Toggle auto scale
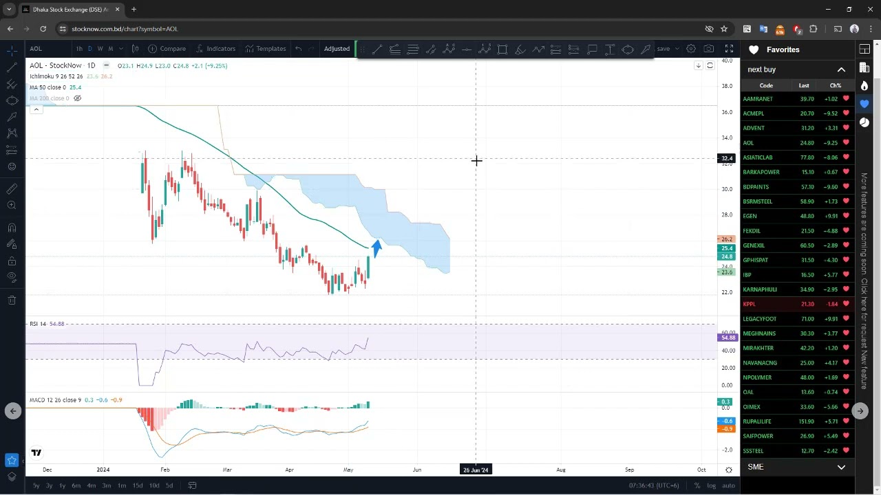The image size is (881, 495). [728, 485]
